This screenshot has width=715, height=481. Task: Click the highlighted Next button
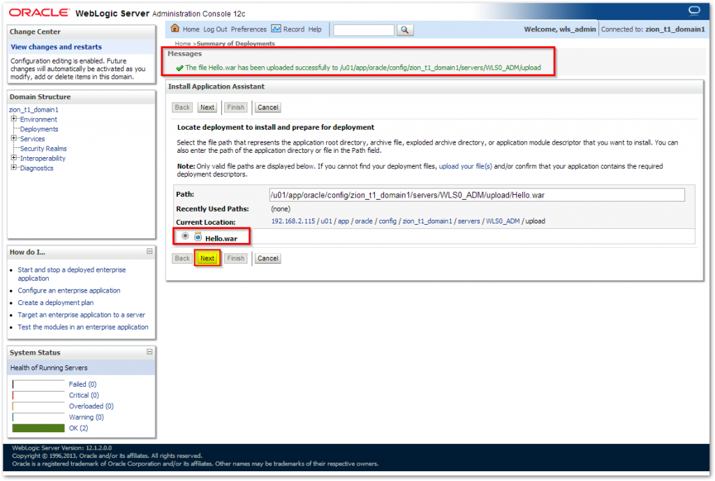(207, 258)
